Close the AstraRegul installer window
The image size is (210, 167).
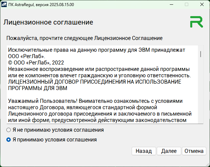[202, 4]
